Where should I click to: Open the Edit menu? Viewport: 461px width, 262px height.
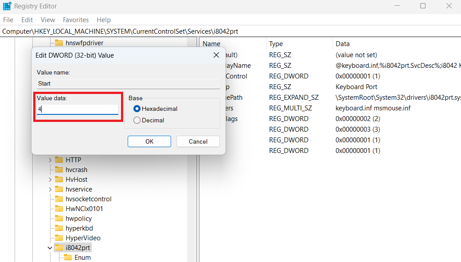(x=27, y=20)
